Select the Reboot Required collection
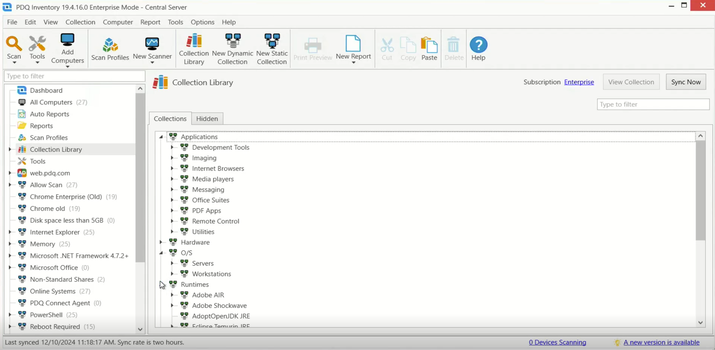715x350 pixels. pyautogui.click(x=55, y=327)
